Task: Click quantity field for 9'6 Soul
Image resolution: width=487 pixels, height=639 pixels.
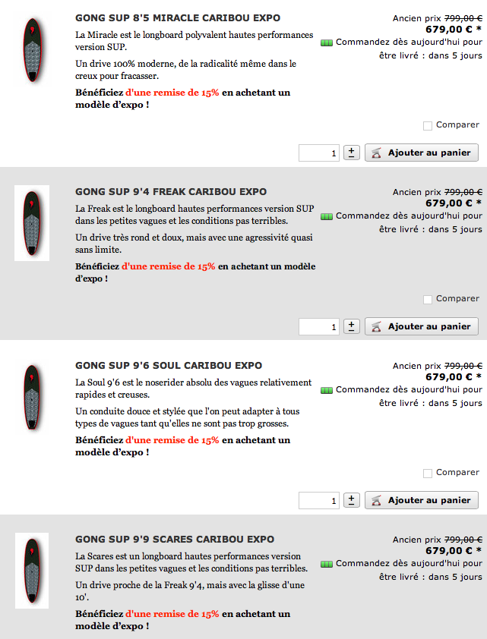Action: tap(319, 500)
